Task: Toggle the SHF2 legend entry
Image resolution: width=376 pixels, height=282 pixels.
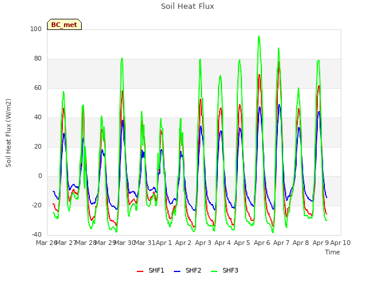Action: pyautogui.click(x=187, y=270)
